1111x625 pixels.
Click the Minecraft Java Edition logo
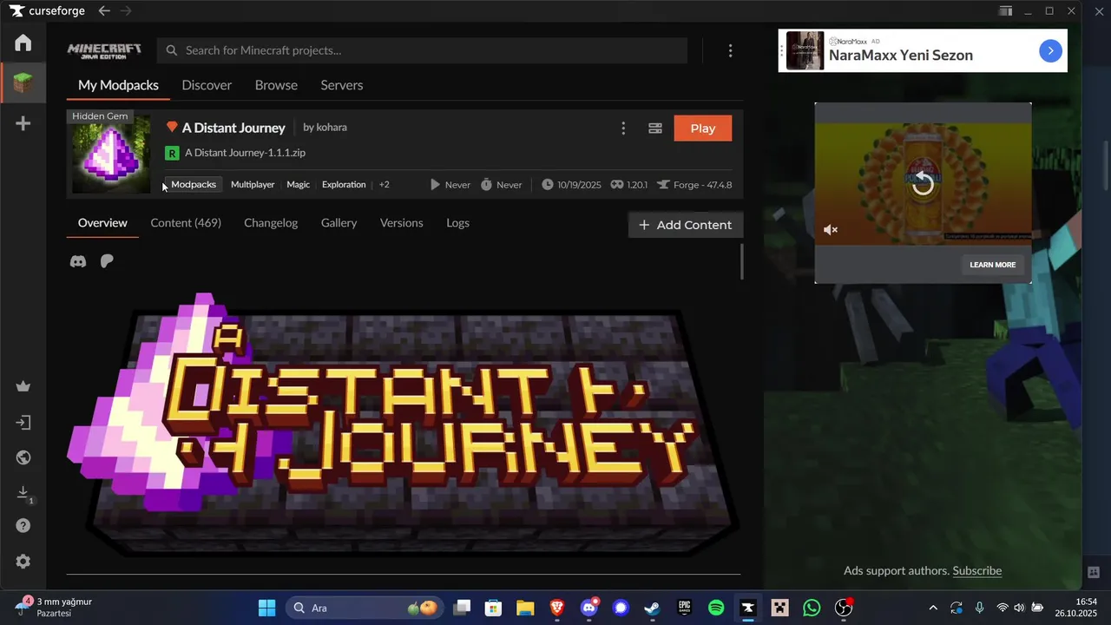104,50
